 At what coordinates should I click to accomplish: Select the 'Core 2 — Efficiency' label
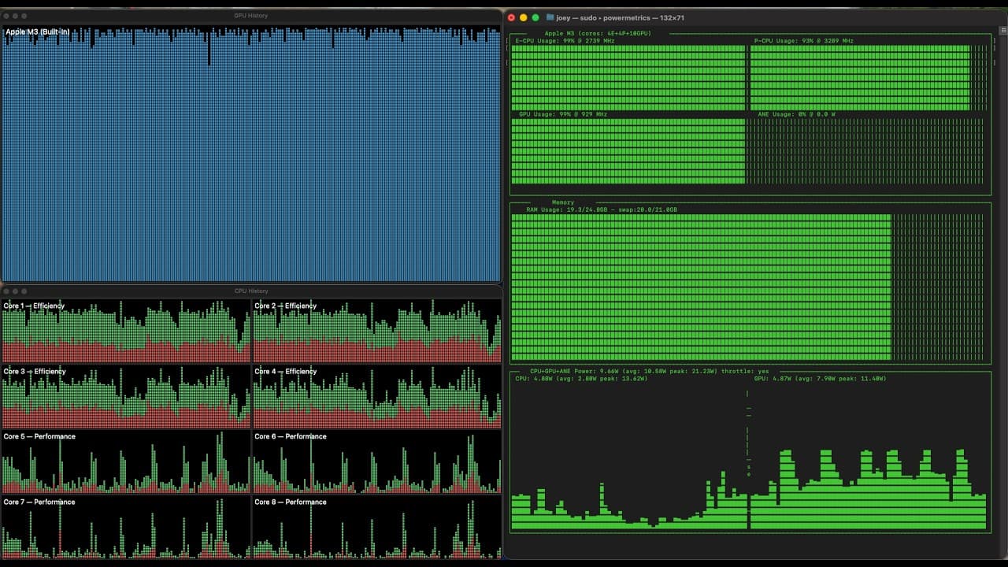[x=285, y=306]
